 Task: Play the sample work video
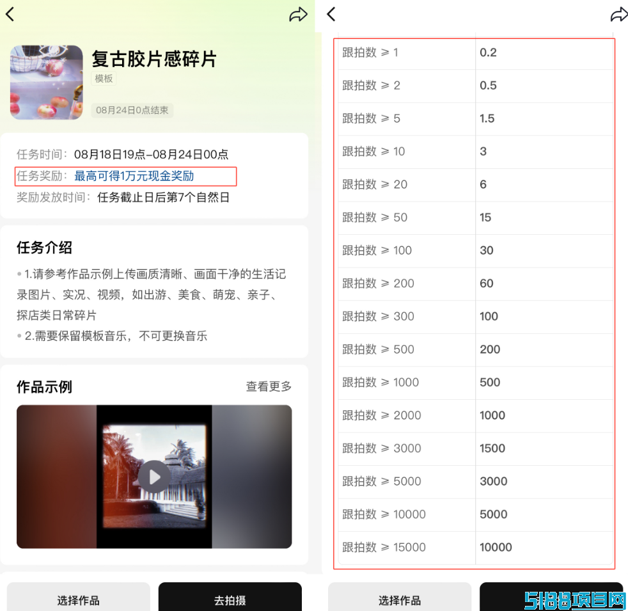click(154, 477)
